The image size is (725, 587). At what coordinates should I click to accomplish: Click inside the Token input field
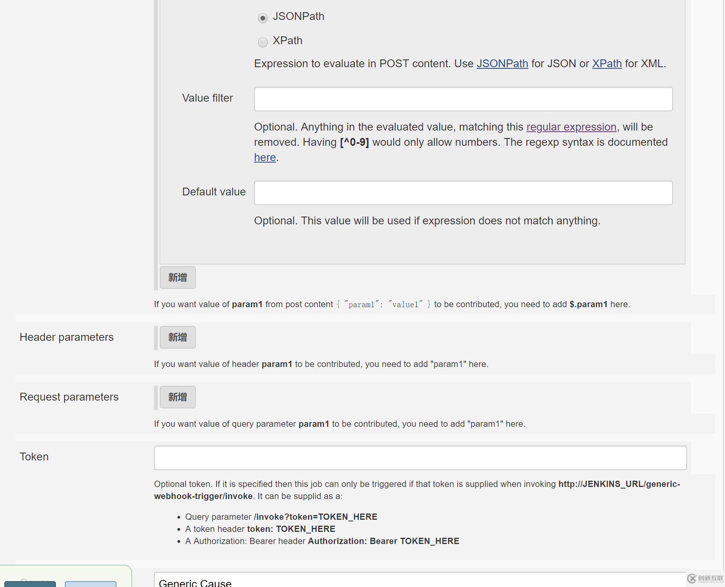420,458
